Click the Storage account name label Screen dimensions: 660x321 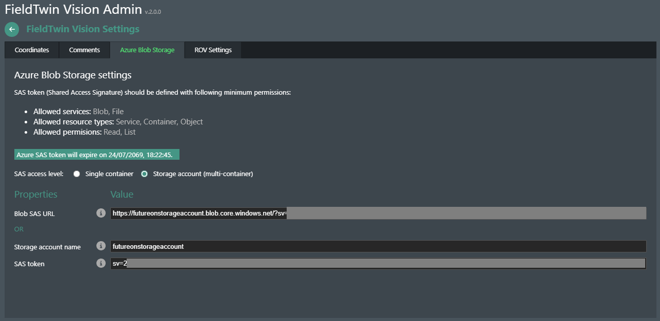pos(48,247)
